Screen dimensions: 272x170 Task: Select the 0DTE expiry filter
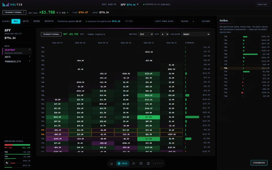coord(26,21)
